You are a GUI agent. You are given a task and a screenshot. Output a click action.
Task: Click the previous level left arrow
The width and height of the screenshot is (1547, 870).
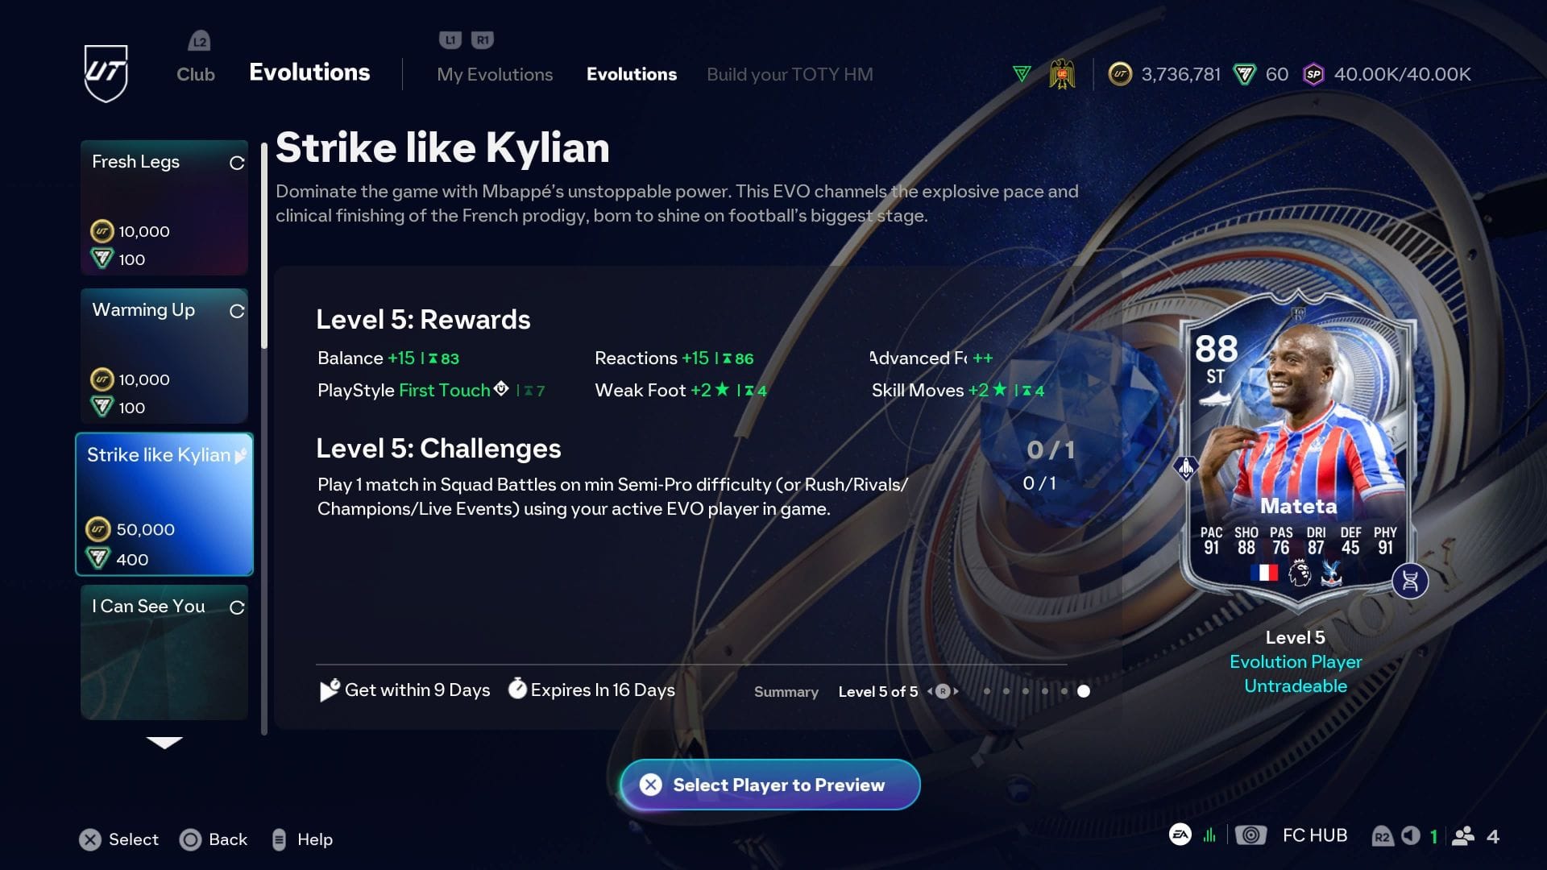click(x=930, y=691)
